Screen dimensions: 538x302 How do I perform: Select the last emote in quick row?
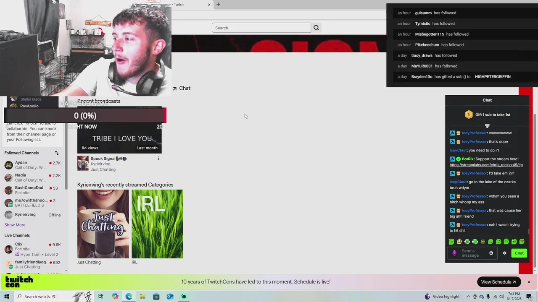tap(522, 242)
